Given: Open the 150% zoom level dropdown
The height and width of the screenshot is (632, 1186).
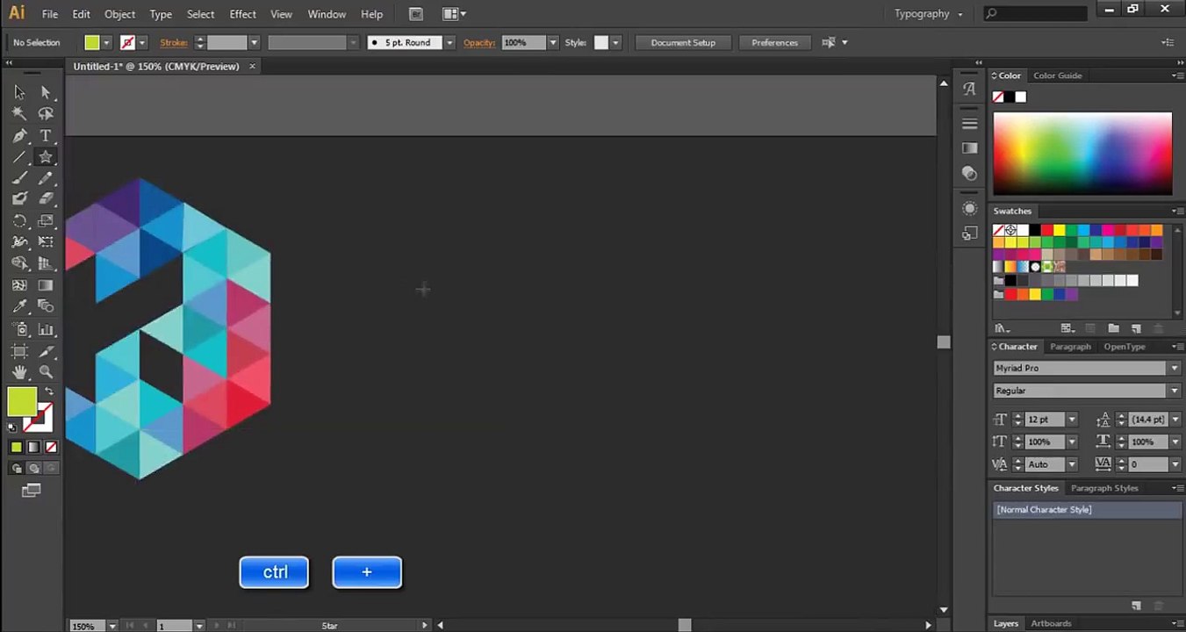Looking at the screenshot, I should tap(112, 626).
